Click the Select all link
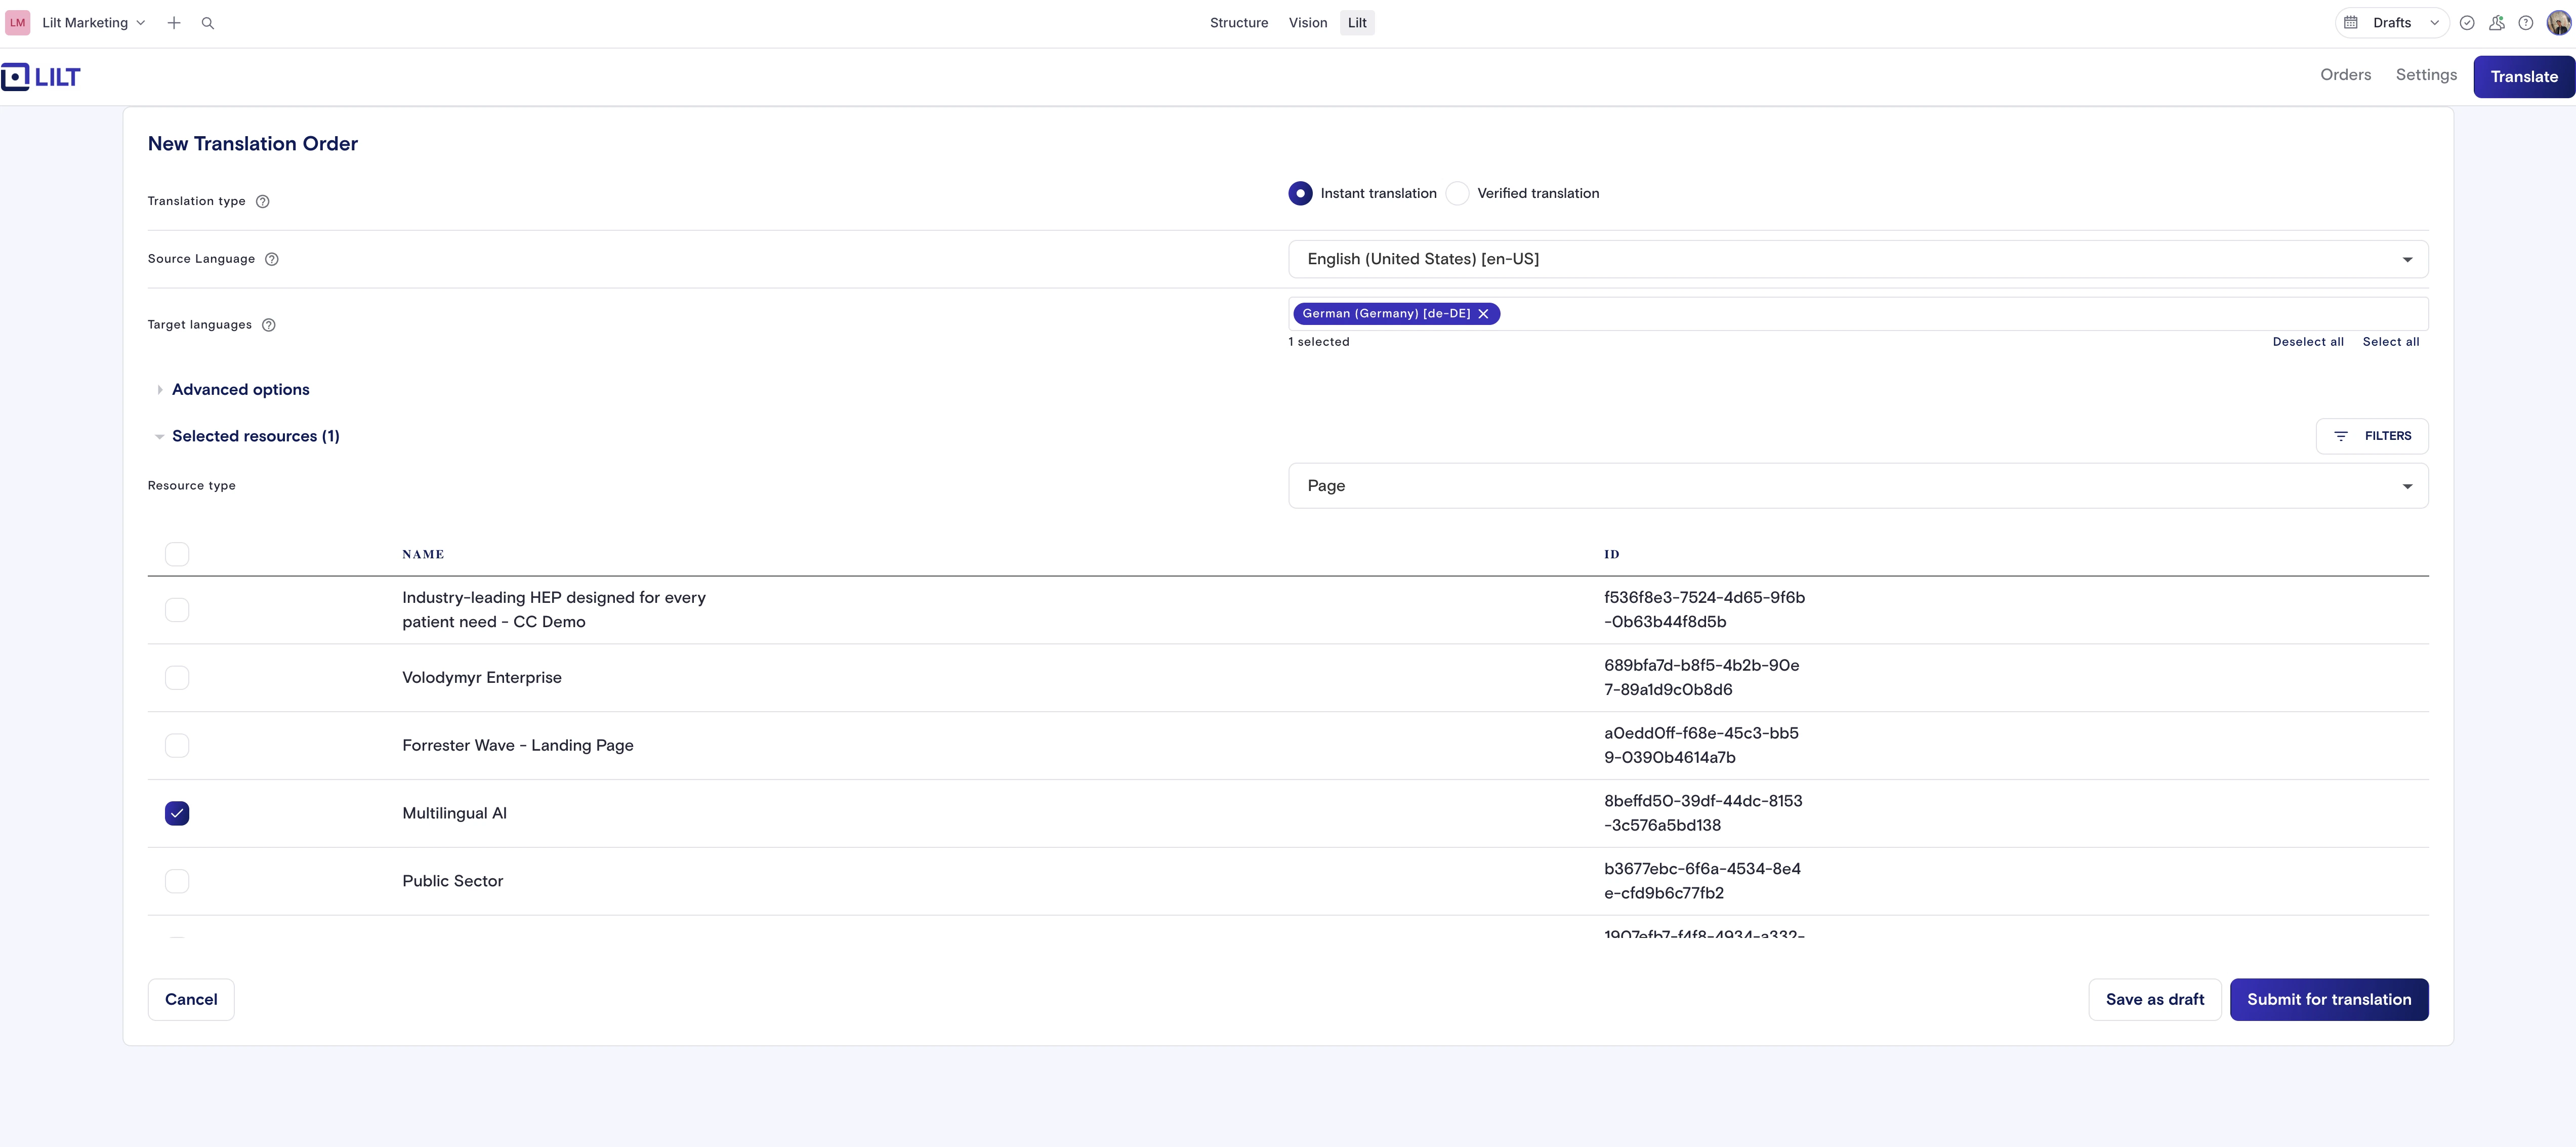 click(2390, 342)
